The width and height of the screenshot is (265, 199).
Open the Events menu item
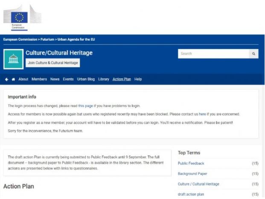[68, 79]
